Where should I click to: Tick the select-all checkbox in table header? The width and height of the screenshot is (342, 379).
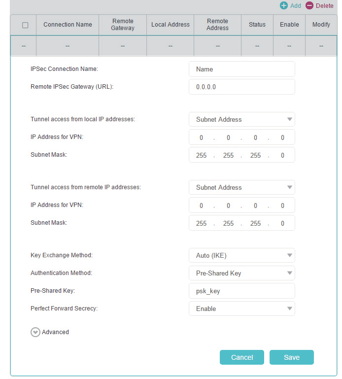point(26,25)
